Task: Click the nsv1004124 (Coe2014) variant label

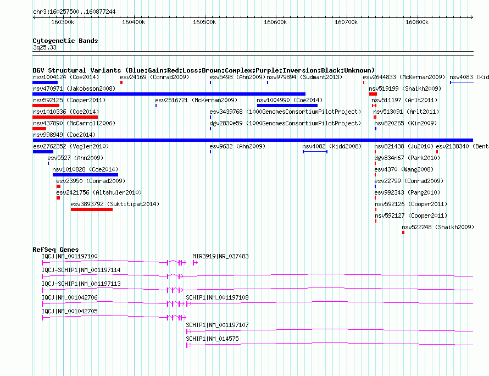Action: point(66,77)
